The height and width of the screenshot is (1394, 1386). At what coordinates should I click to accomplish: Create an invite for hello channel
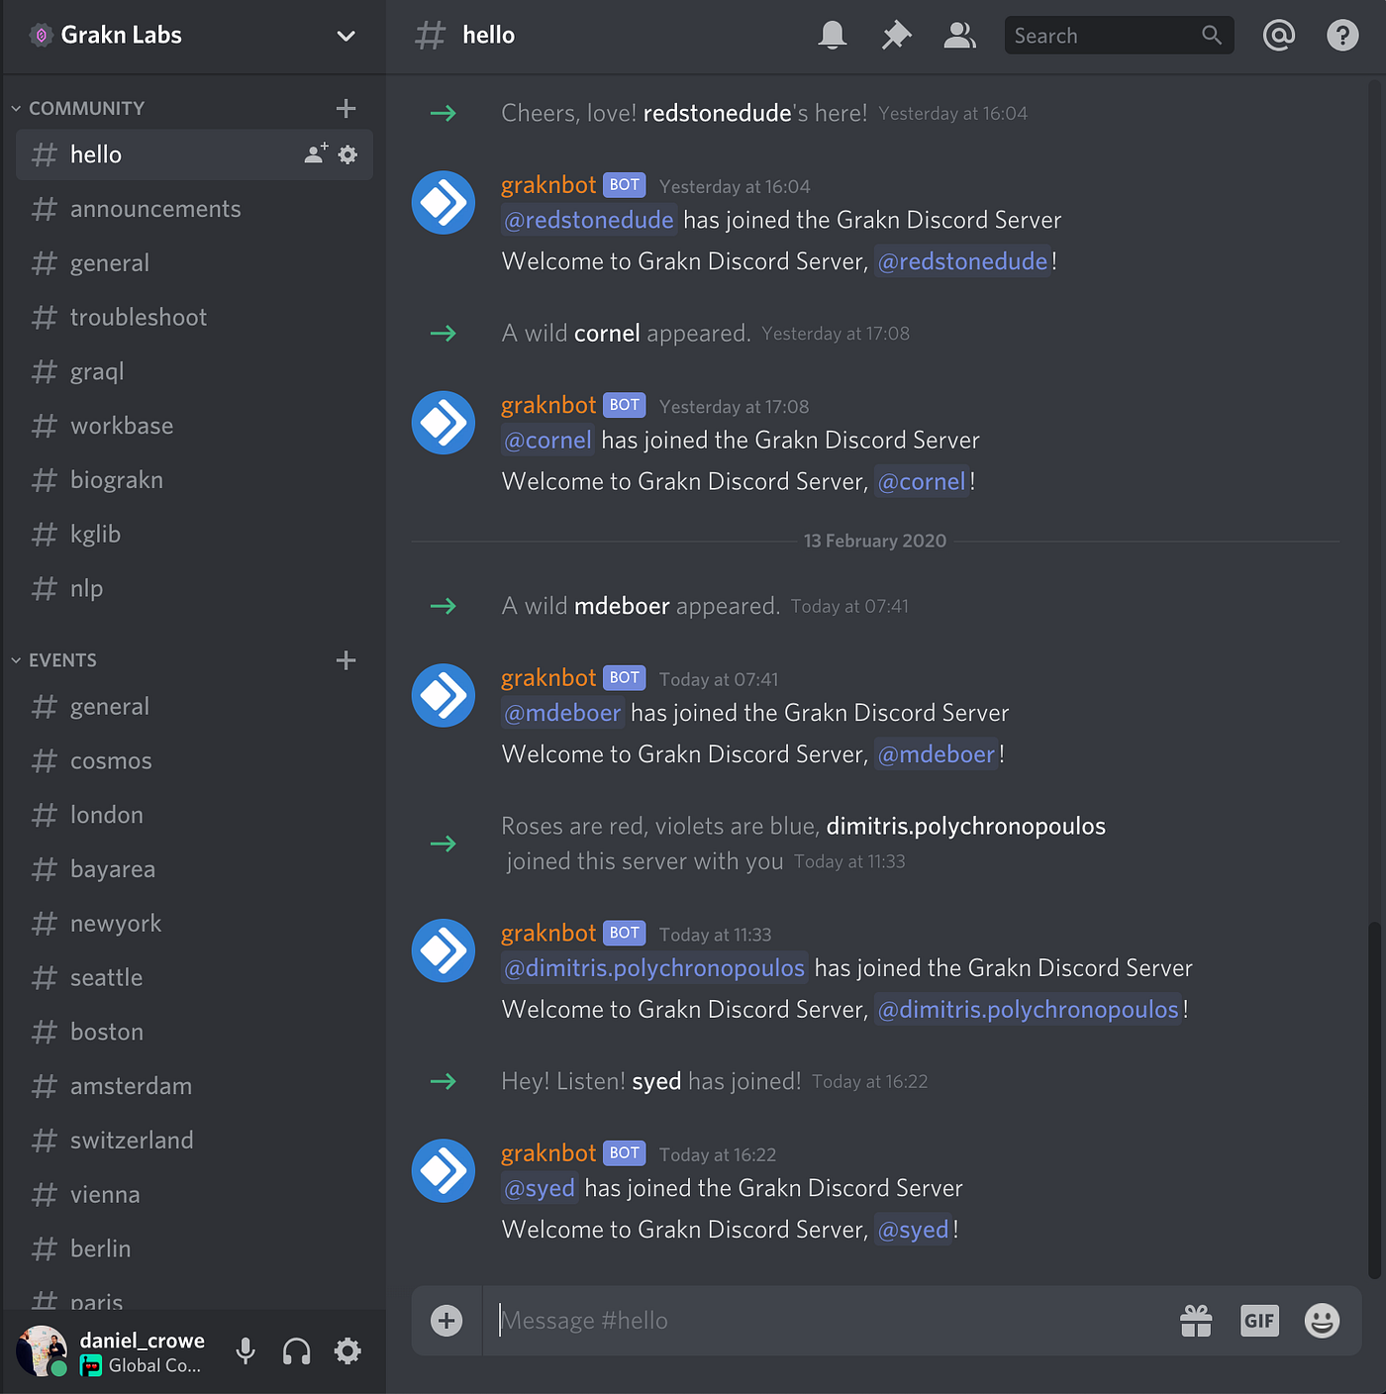pyautogui.click(x=316, y=154)
